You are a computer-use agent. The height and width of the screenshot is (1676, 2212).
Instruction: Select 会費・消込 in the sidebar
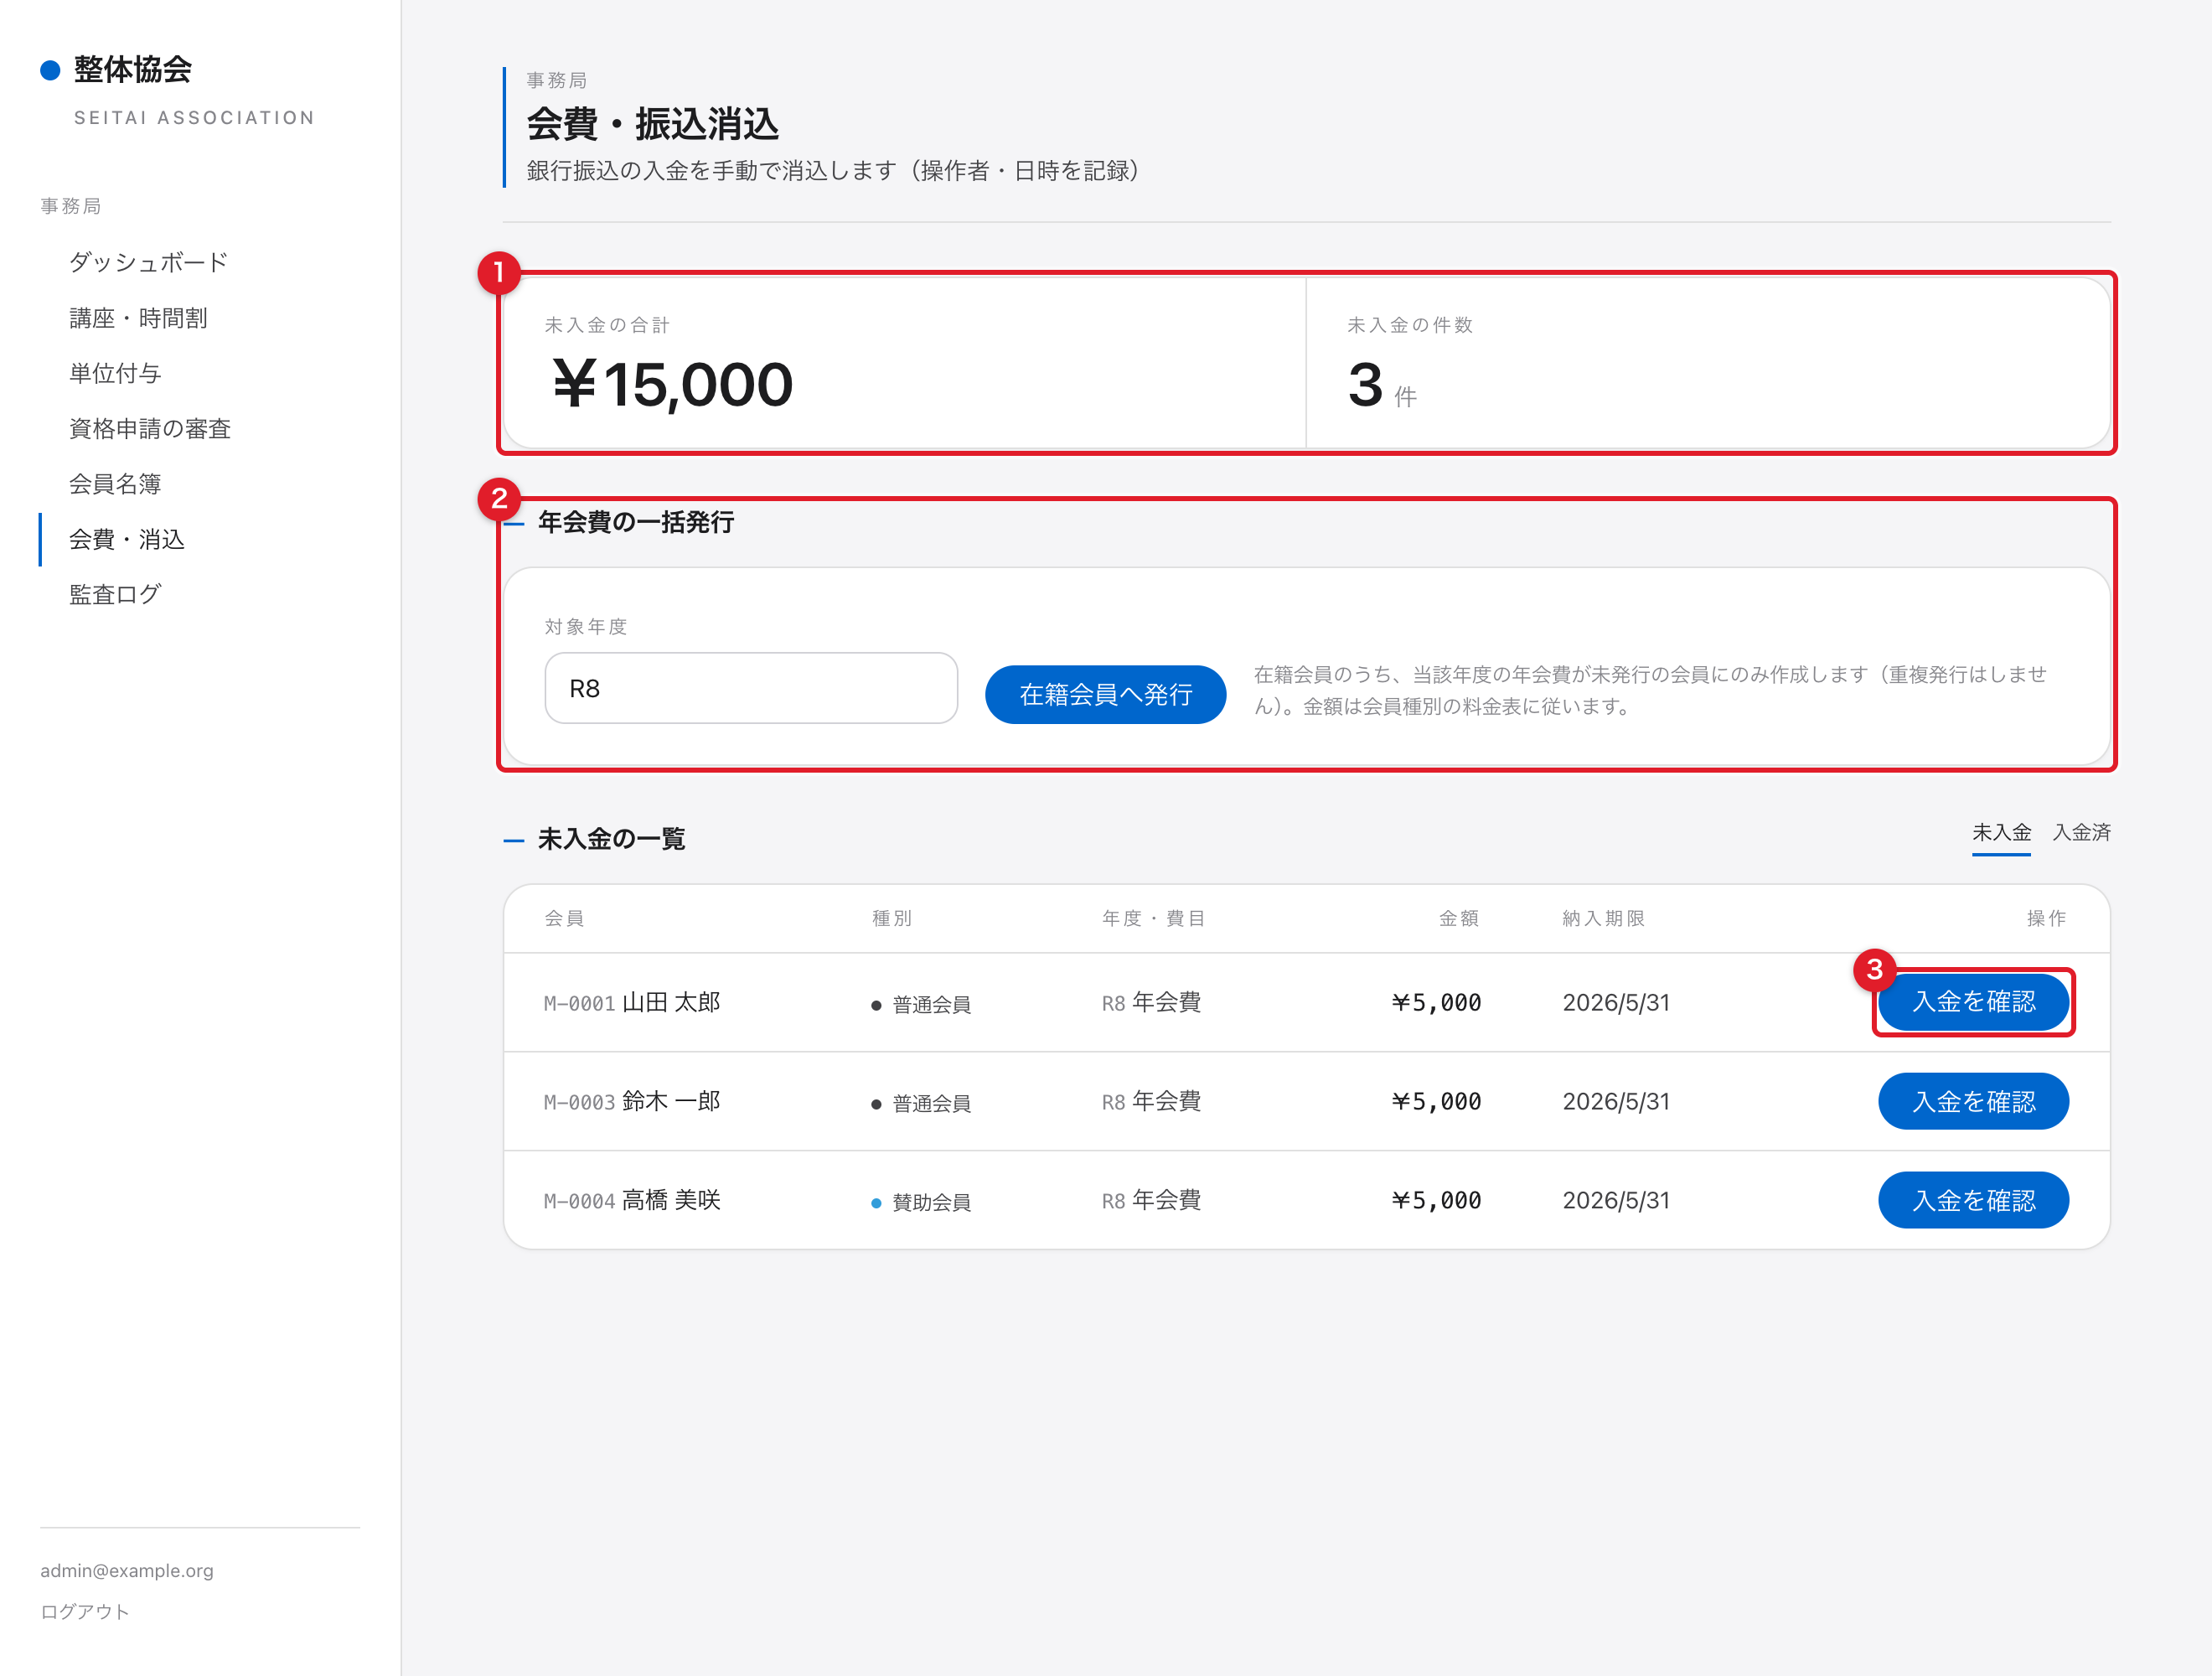click(x=127, y=539)
